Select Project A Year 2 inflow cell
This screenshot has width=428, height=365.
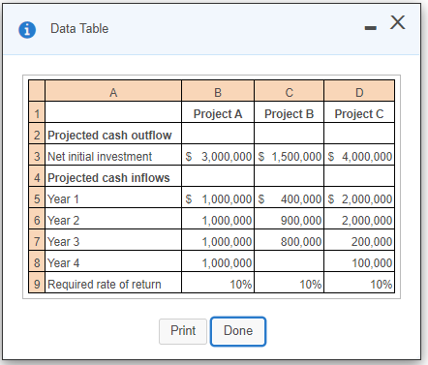click(218, 219)
